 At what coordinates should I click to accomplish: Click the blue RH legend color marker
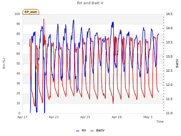(77, 131)
